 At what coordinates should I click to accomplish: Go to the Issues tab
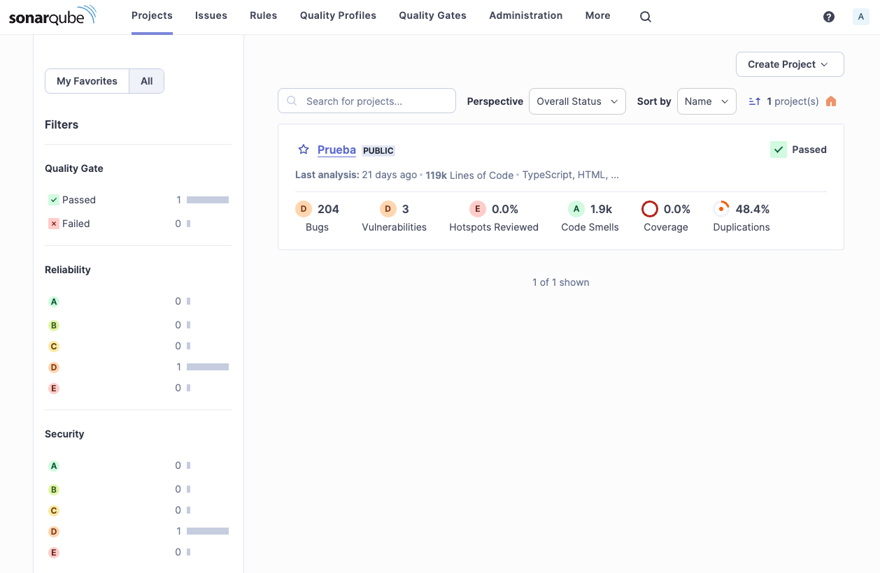pyautogui.click(x=211, y=15)
